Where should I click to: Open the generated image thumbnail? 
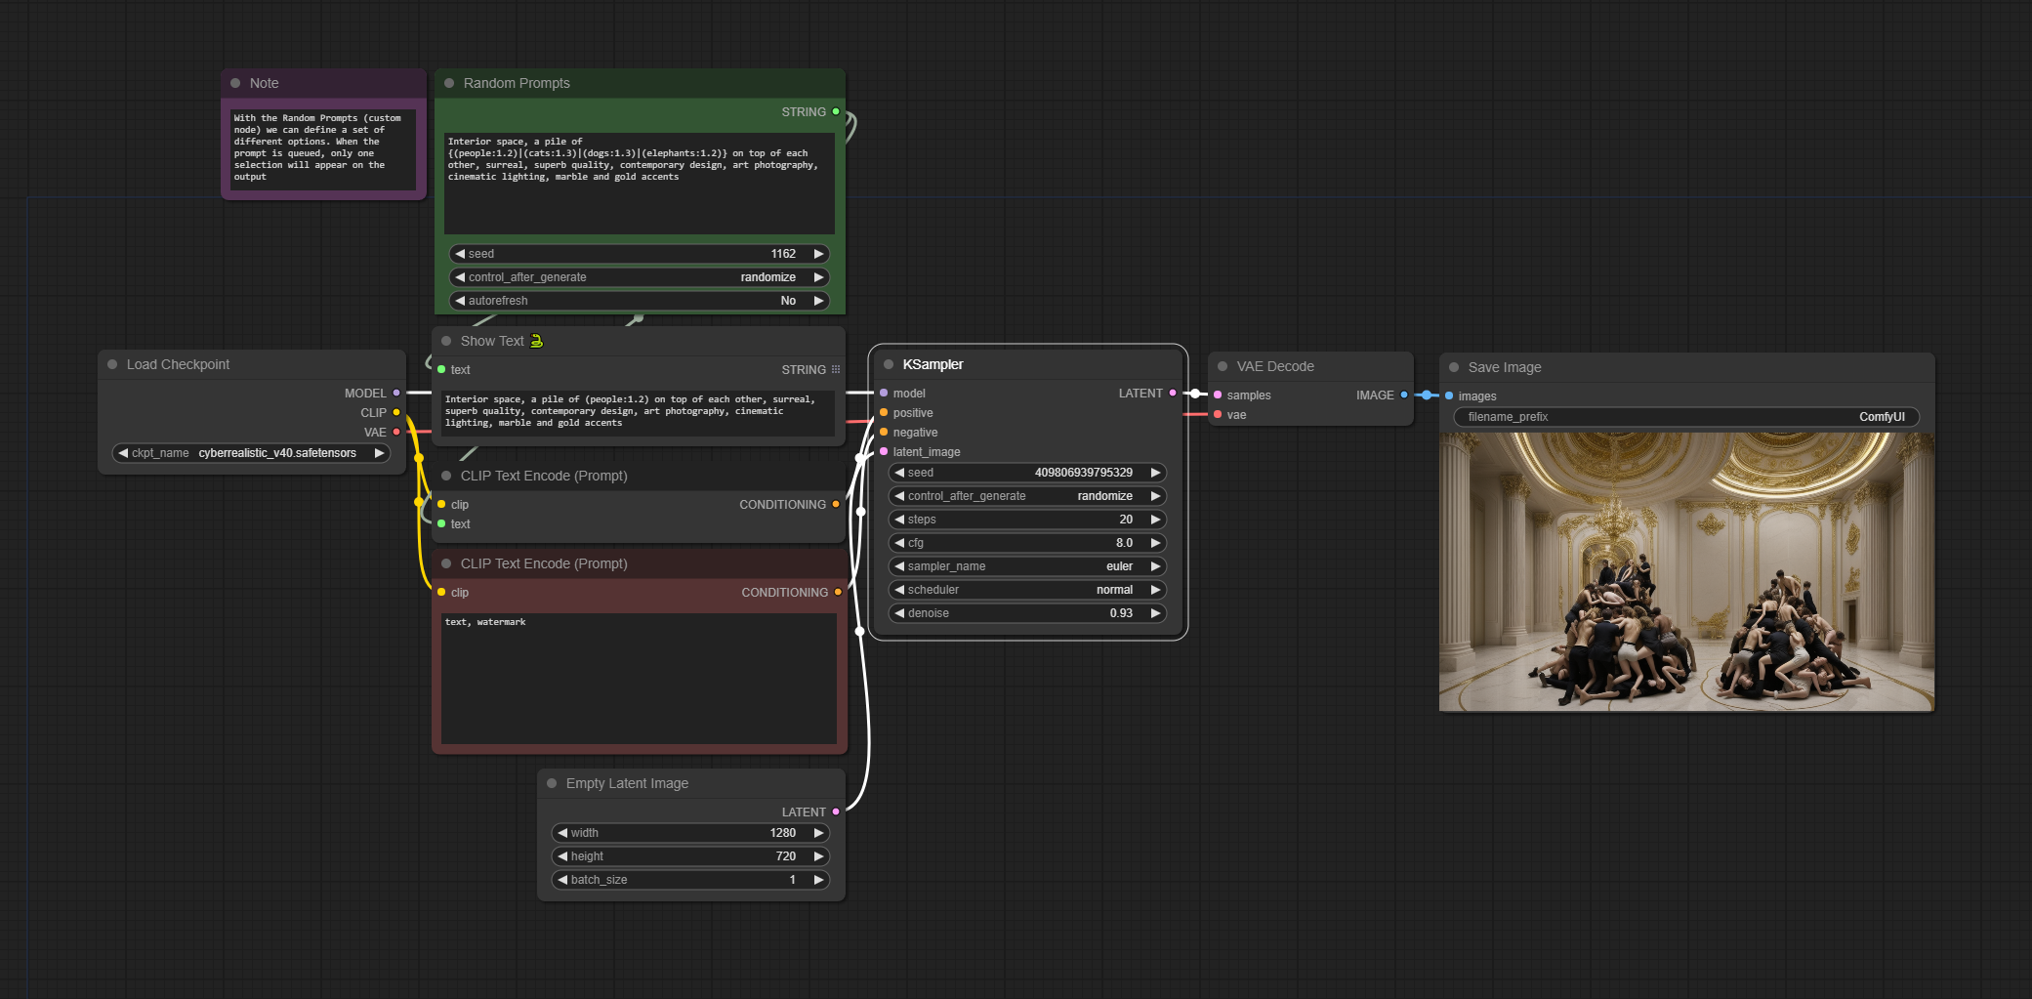1686,572
